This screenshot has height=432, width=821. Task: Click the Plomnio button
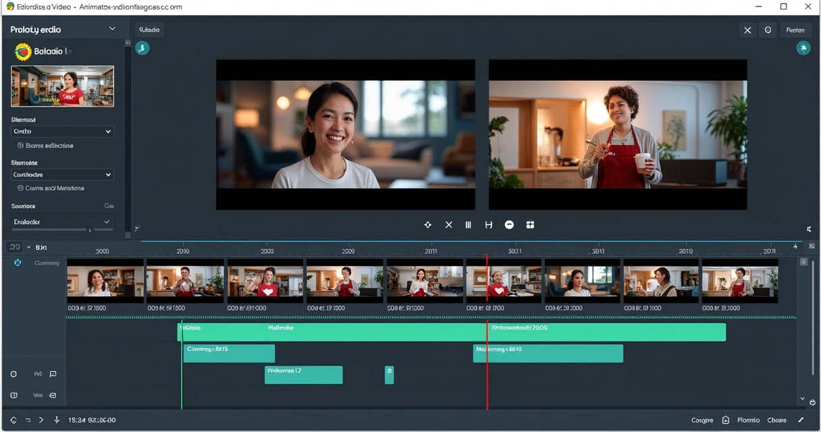point(748,420)
